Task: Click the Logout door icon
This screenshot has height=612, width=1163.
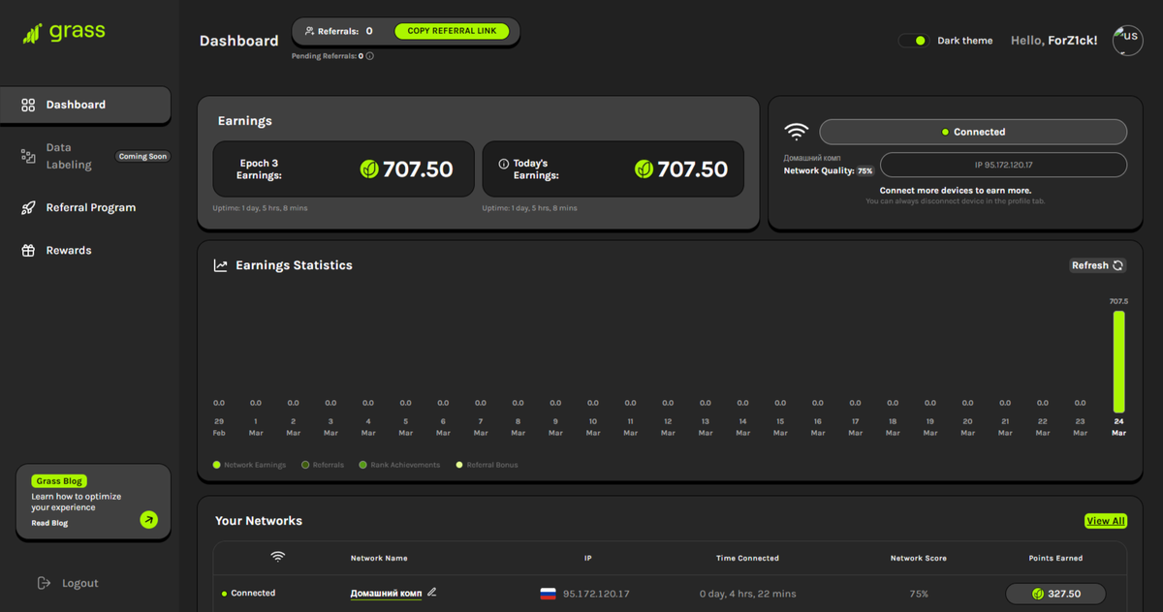Action: [44, 583]
